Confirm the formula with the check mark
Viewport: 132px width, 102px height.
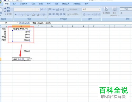(26, 23)
